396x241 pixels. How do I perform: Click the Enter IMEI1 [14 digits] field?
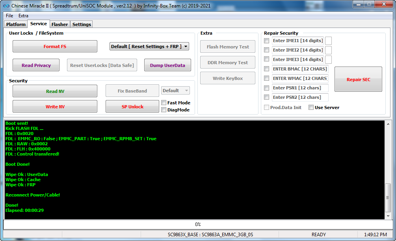(x=298, y=41)
